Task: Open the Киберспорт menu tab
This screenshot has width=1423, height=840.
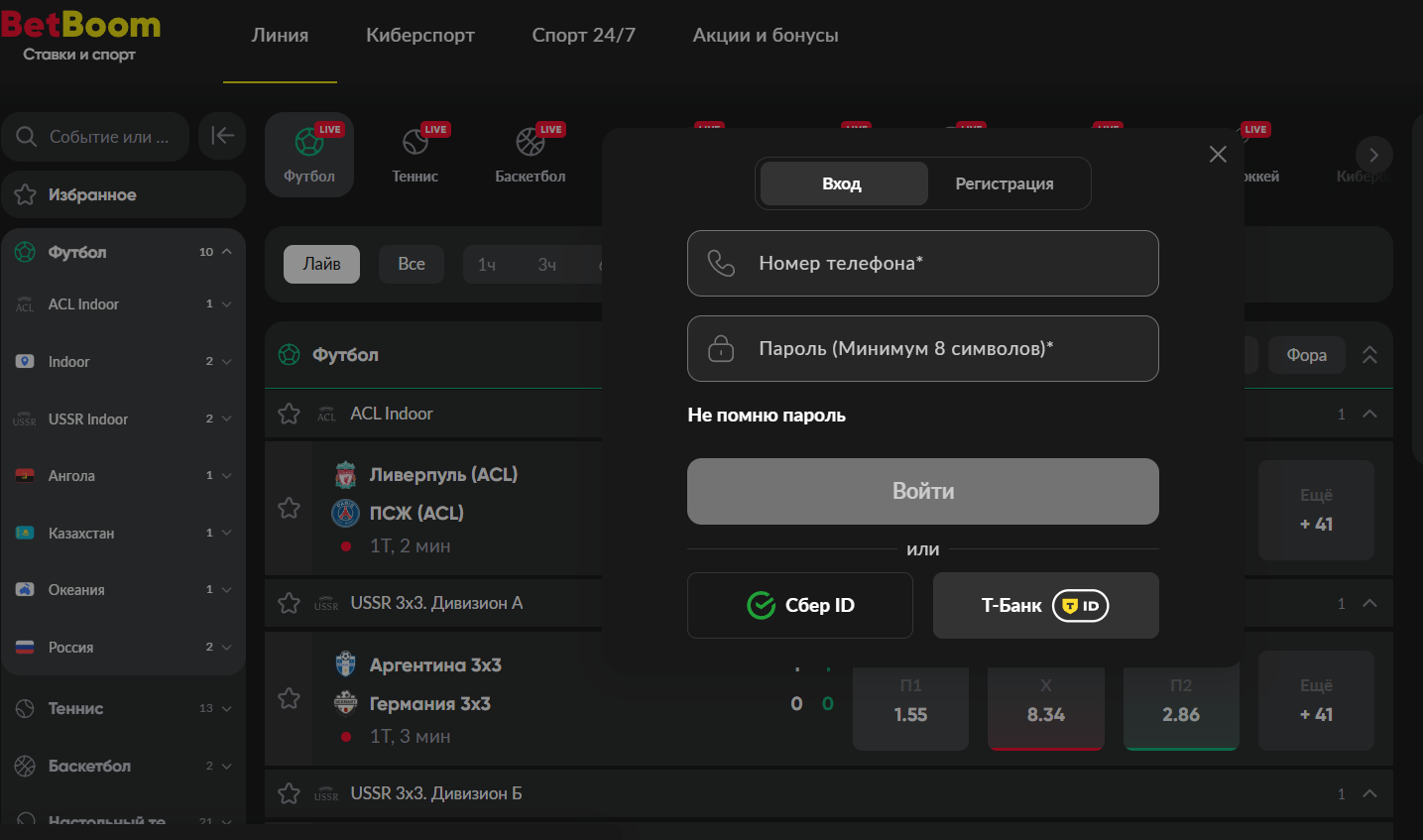Action: coord(420,36)
